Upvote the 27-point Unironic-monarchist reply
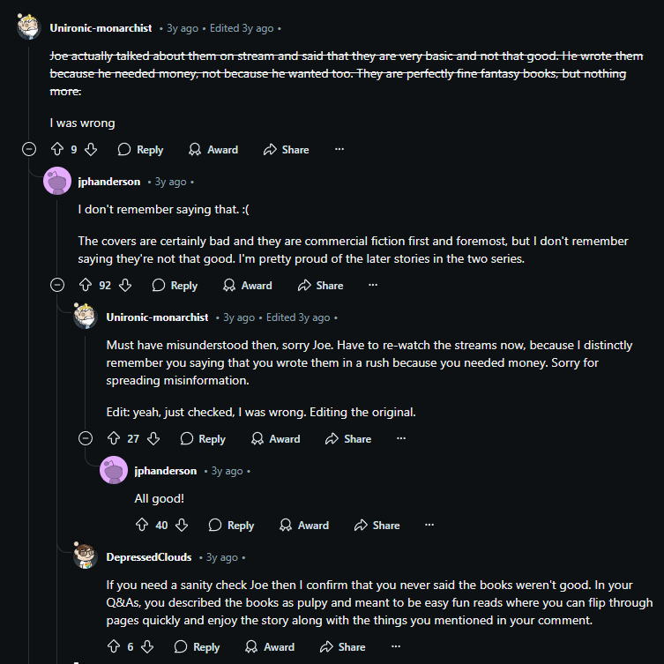The image size is (664, 664). point(114,438)
